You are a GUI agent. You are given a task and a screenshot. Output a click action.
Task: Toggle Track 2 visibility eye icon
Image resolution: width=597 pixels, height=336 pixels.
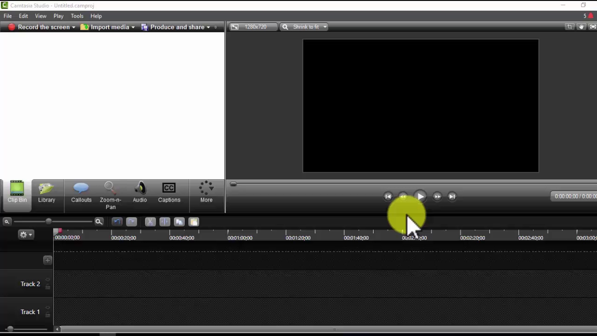point(48,280)
